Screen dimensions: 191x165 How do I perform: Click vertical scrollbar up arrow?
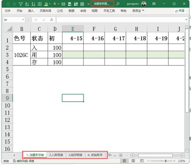[187, 27]
